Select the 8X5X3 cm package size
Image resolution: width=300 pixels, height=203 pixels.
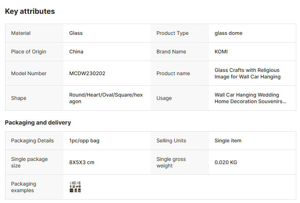point(82,162)
